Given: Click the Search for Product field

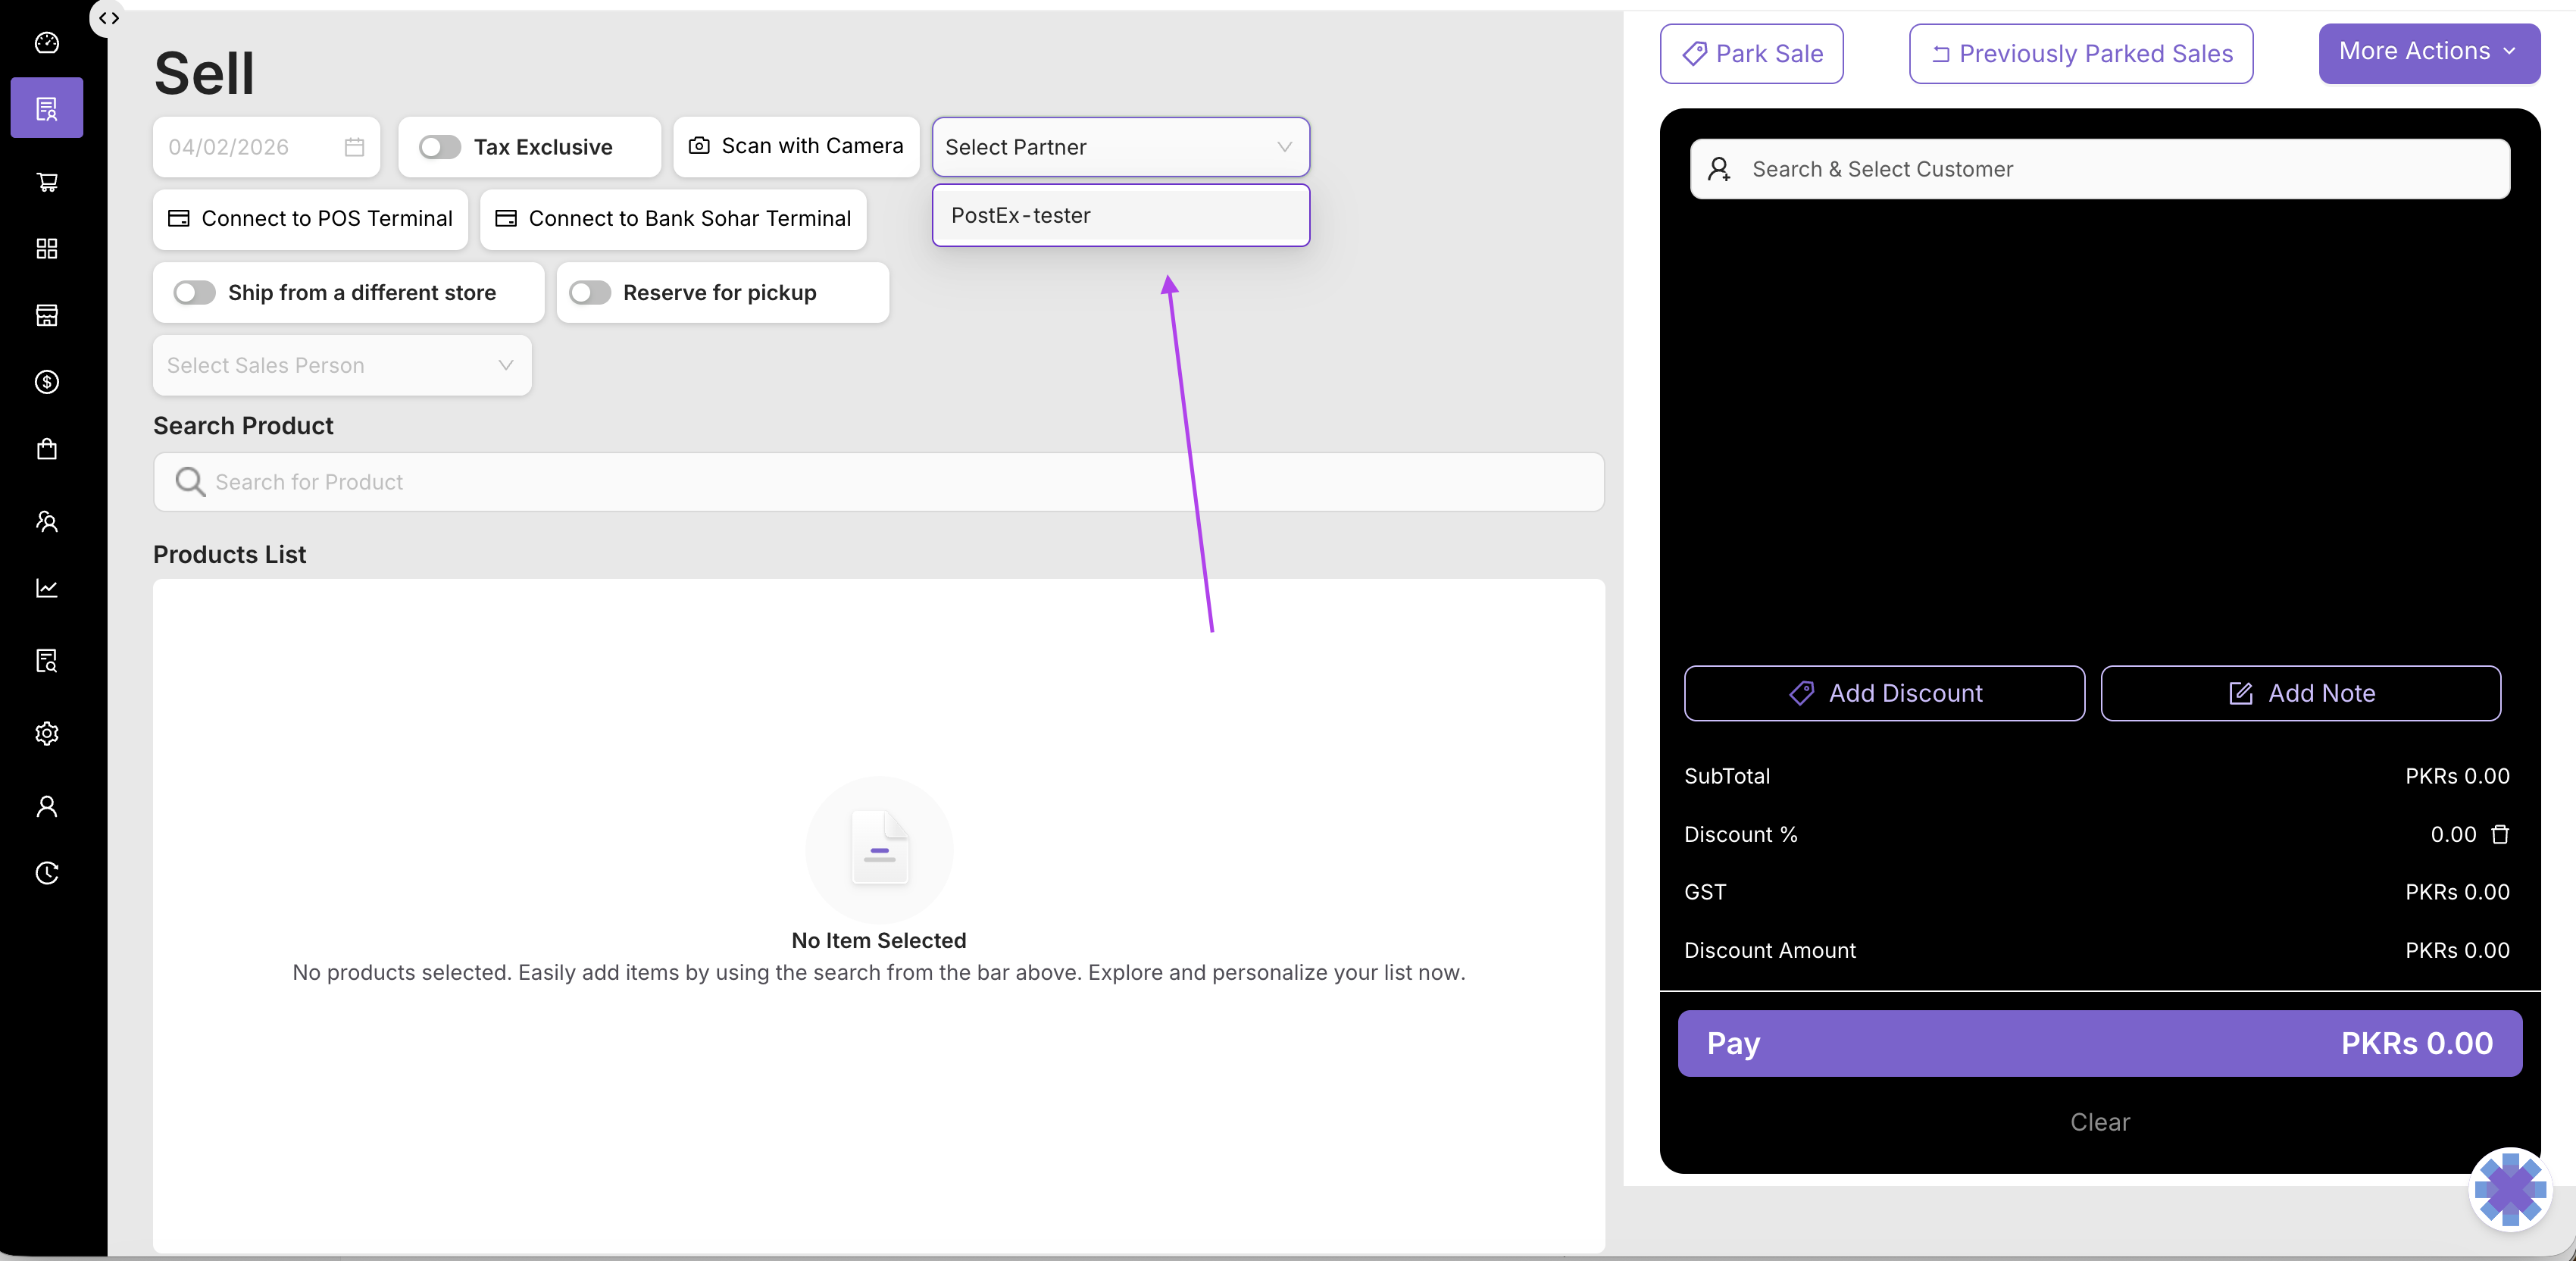Looking at the screenshot, I should 878,482.
